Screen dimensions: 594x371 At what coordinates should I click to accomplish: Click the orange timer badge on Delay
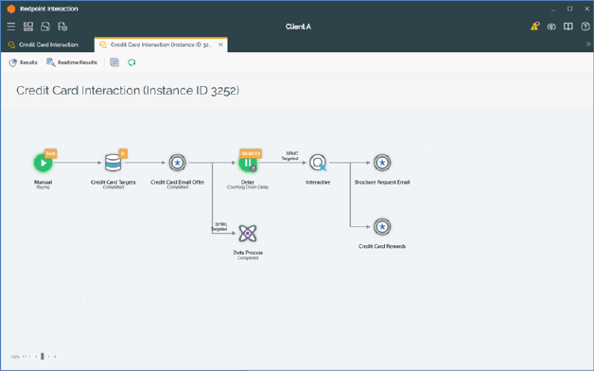click(x=251, y=153)
